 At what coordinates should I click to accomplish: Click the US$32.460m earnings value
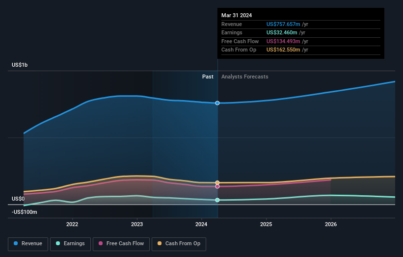point(282,32)
